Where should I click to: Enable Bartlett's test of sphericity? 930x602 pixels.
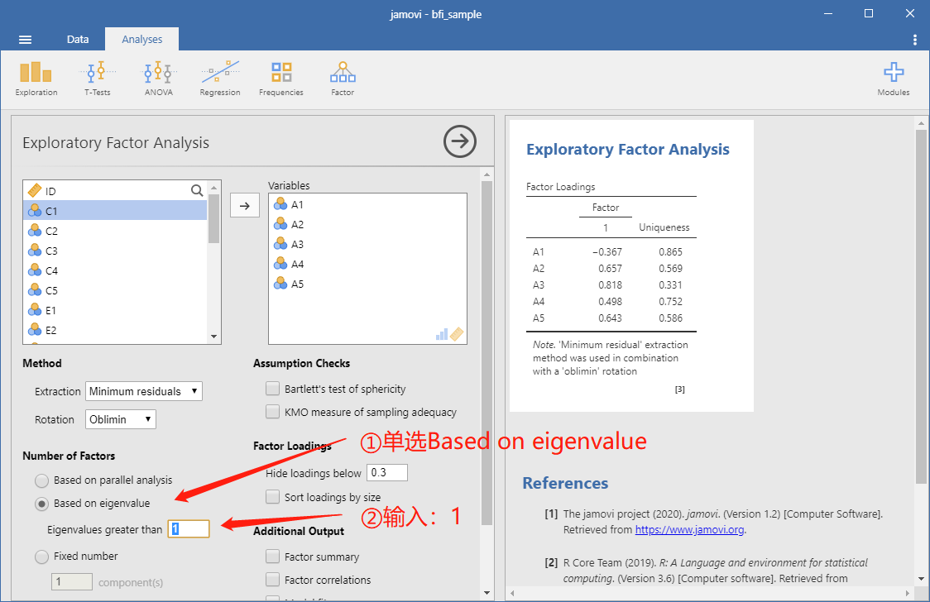(272, 389)
